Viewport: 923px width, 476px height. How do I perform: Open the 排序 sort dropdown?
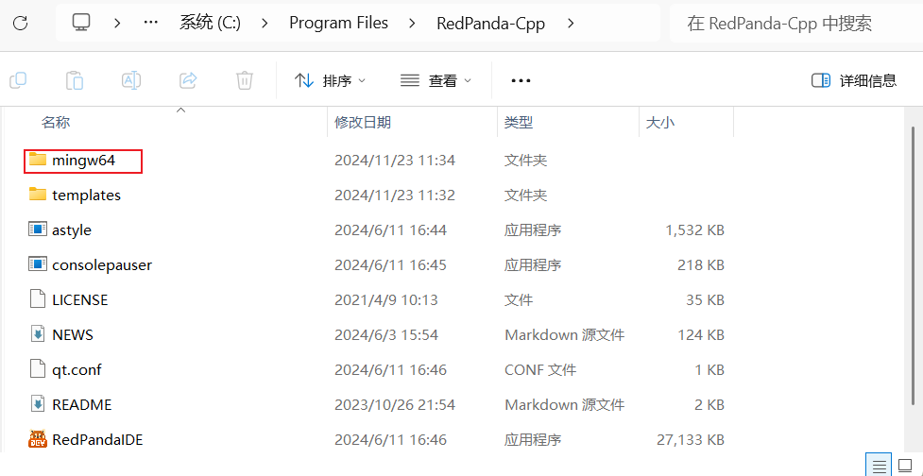click(x=330, y=80)
